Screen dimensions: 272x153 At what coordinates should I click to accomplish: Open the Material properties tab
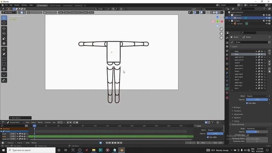[227, 93]
